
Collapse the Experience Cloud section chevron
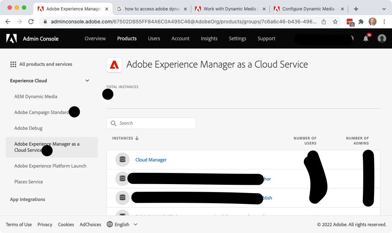[87, 81]
